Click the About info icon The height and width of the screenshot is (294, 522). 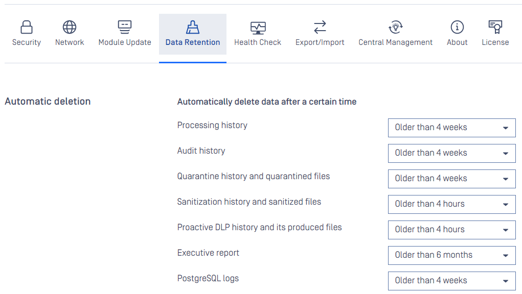pyautogui.click(x=457, y=27)
